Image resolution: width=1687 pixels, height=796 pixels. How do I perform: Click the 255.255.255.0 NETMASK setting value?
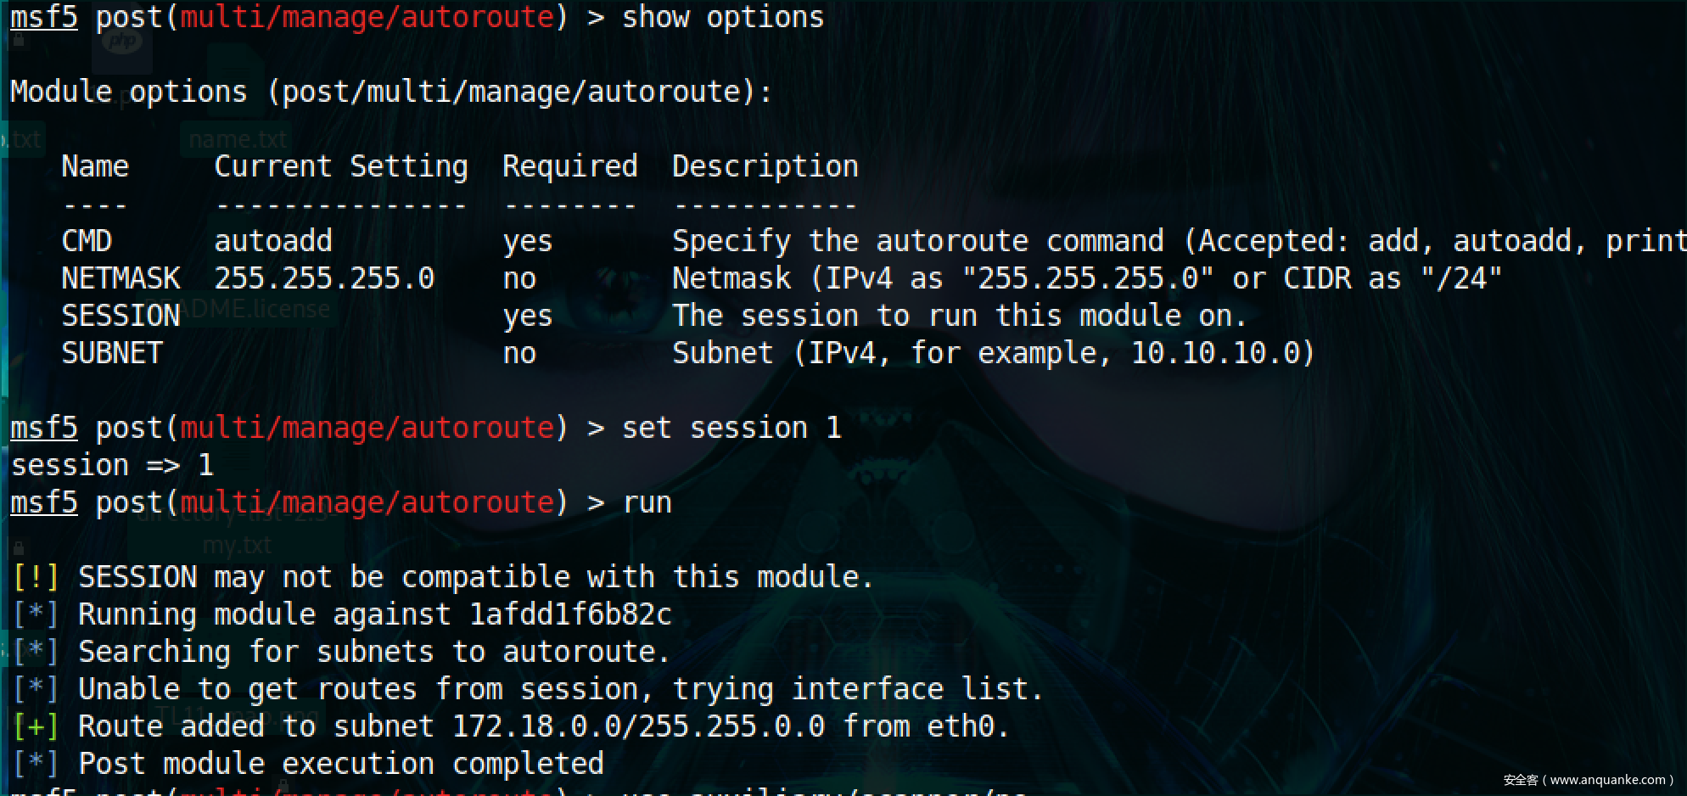click(324, 278)
